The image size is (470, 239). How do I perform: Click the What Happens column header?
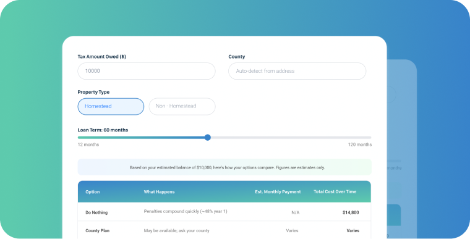(x=159, y=191)
